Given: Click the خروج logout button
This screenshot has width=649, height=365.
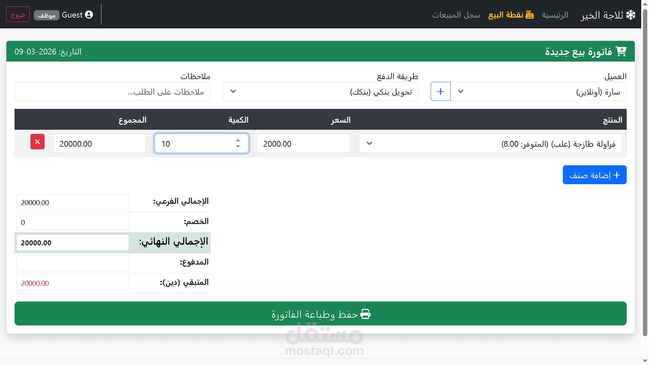Looking at the screenshot, I should tap(18, 15).
